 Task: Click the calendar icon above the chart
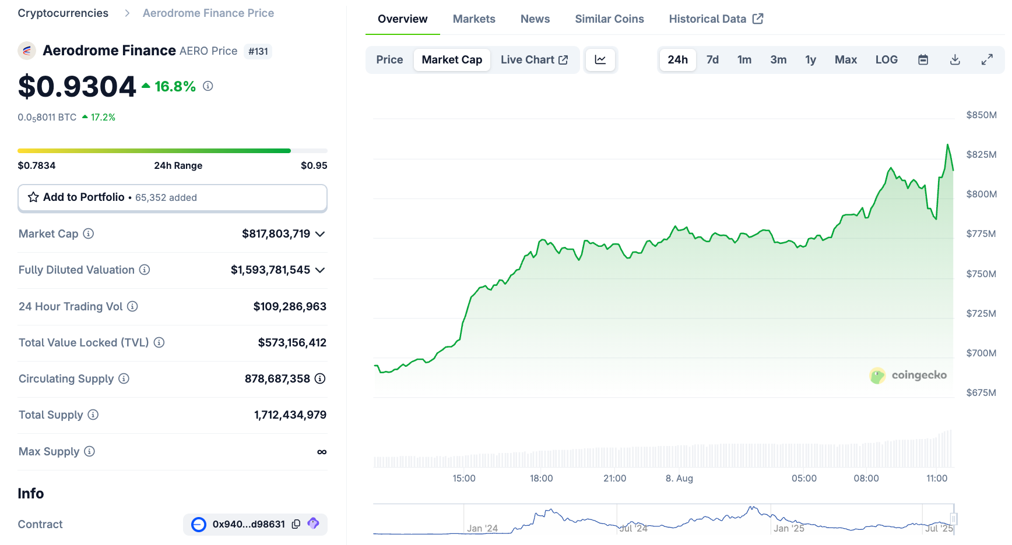coord(923,59)
